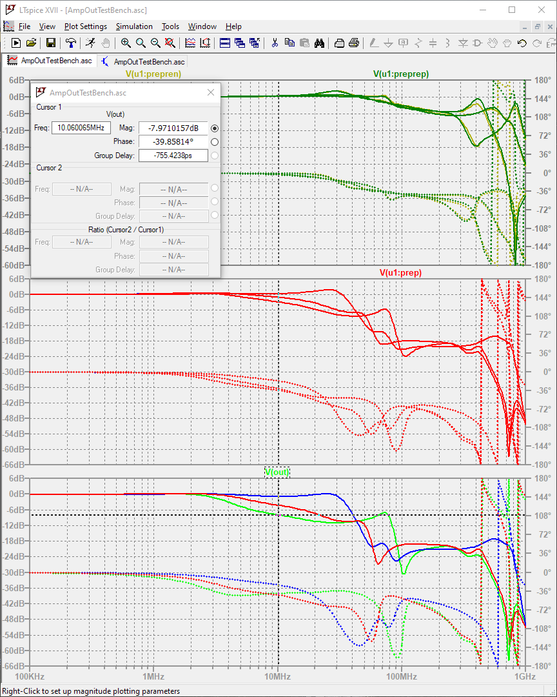Close the cursor readout dialog

[x=211, y=92]
